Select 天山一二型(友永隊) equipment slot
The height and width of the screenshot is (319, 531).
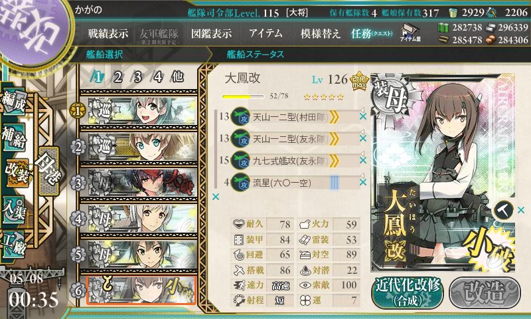pyautogui.click(x=289, y=138)
